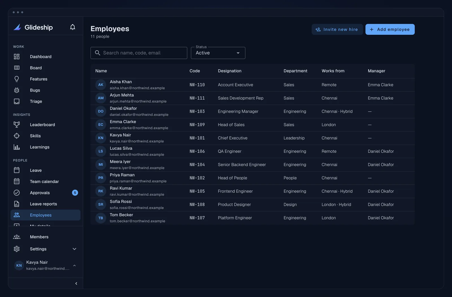Image resolution: width=452 pixels, height=297 pixels.
Task: Open the Approvals page label
Action: (x=40, y=193)
